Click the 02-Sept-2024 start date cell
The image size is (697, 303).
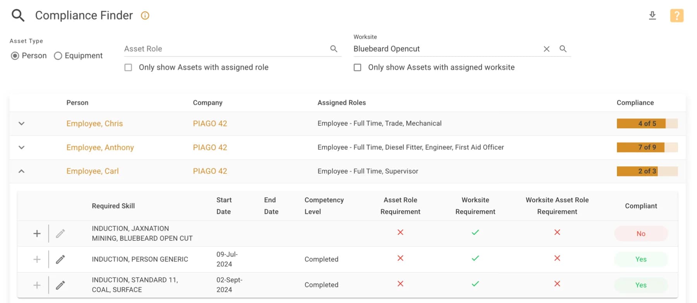point(229,285)
